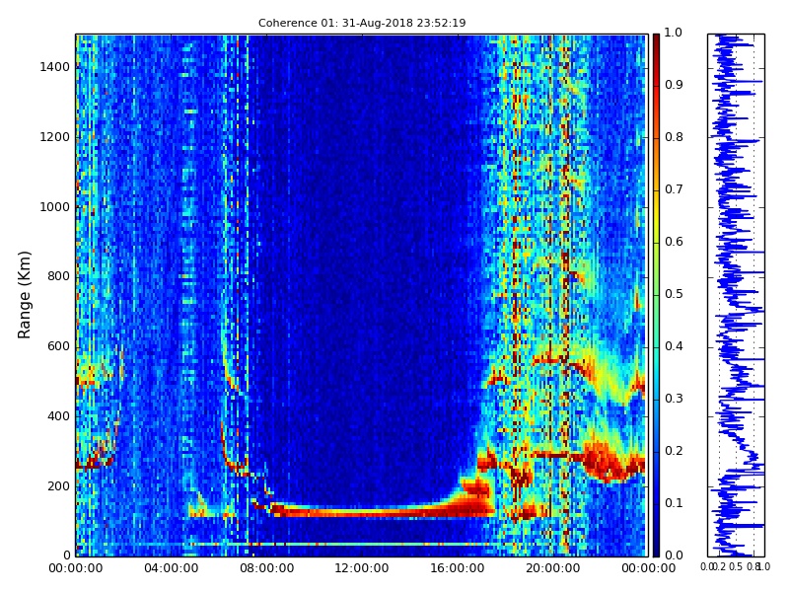Click the 800 range tick label
Viewport: 789px width, 592px height.
58,276
